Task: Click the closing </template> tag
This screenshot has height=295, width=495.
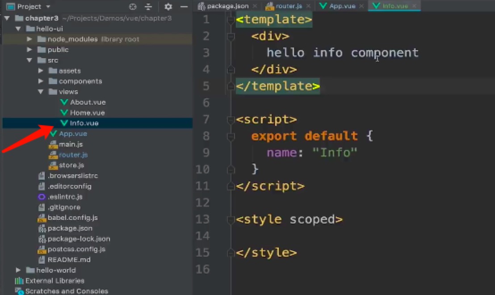Action: coord(278,86)
